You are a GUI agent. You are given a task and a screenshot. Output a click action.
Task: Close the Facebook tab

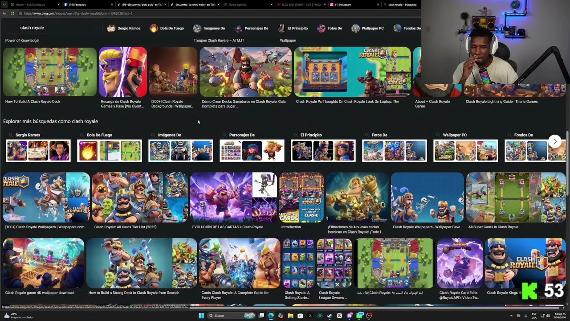click(112, 4)
